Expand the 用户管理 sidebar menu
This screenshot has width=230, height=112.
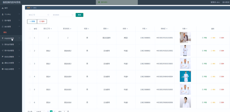(x=11, y=21)
